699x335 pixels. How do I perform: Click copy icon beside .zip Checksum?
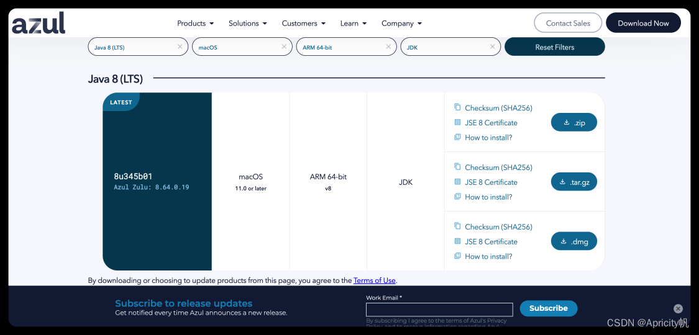tap(457, 107)
